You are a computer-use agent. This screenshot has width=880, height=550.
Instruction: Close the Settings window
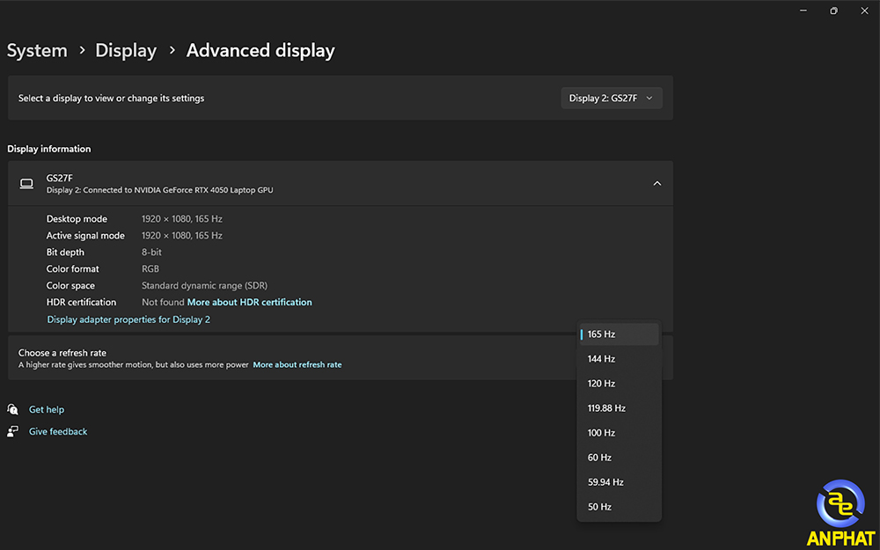point(864,11)
